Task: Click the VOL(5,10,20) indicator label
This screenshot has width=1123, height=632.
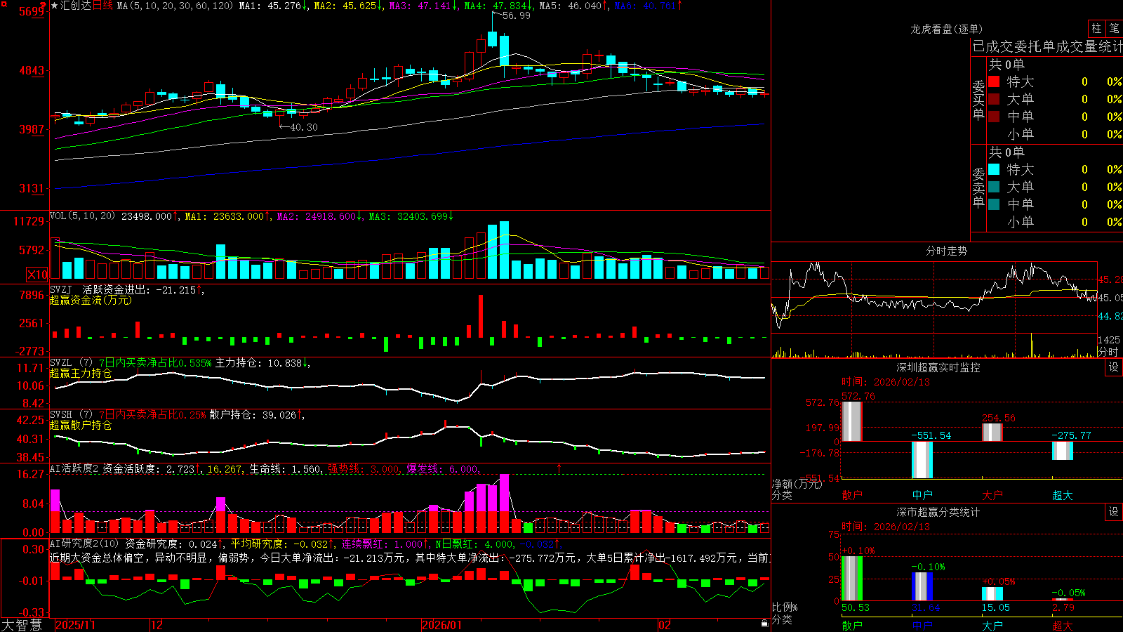Action: [x=82, y=216]
